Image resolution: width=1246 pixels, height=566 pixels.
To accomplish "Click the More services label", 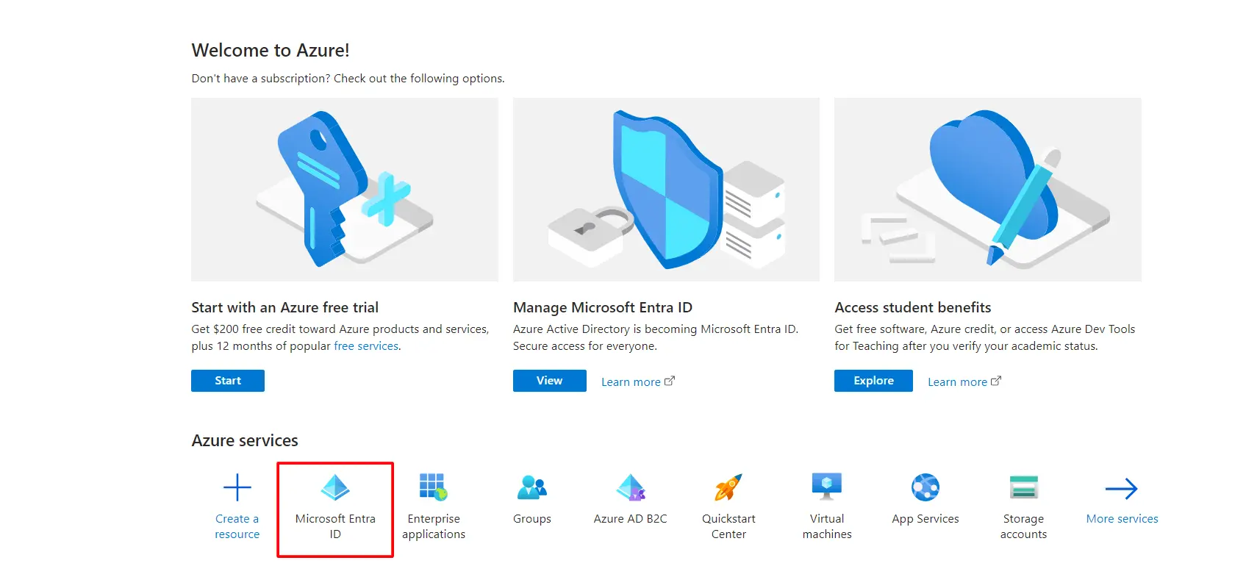I will click(x=1122, y=519).
